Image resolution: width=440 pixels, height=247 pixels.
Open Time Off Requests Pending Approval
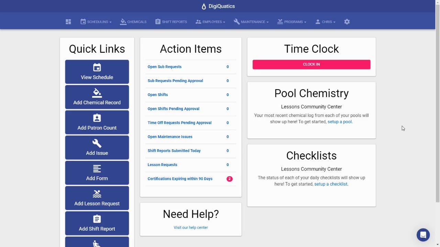[x=179, y=123]
